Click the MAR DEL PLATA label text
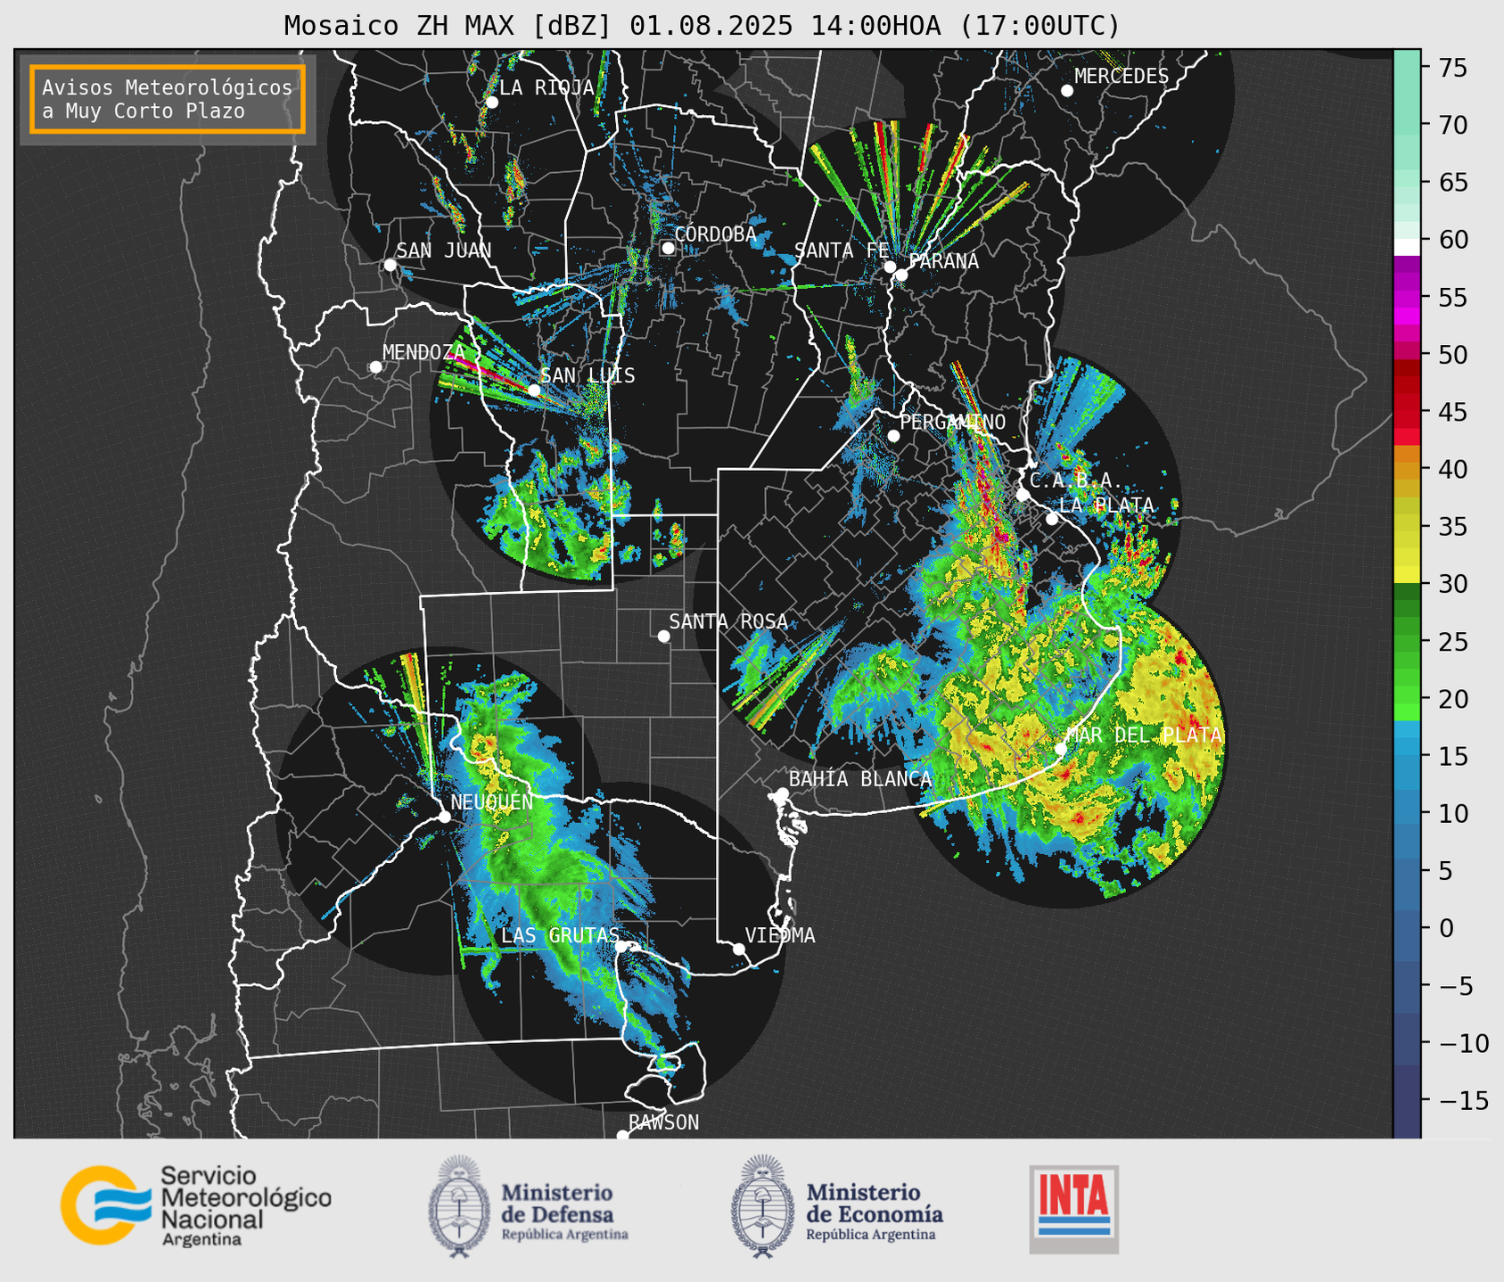 (1144, 736)
